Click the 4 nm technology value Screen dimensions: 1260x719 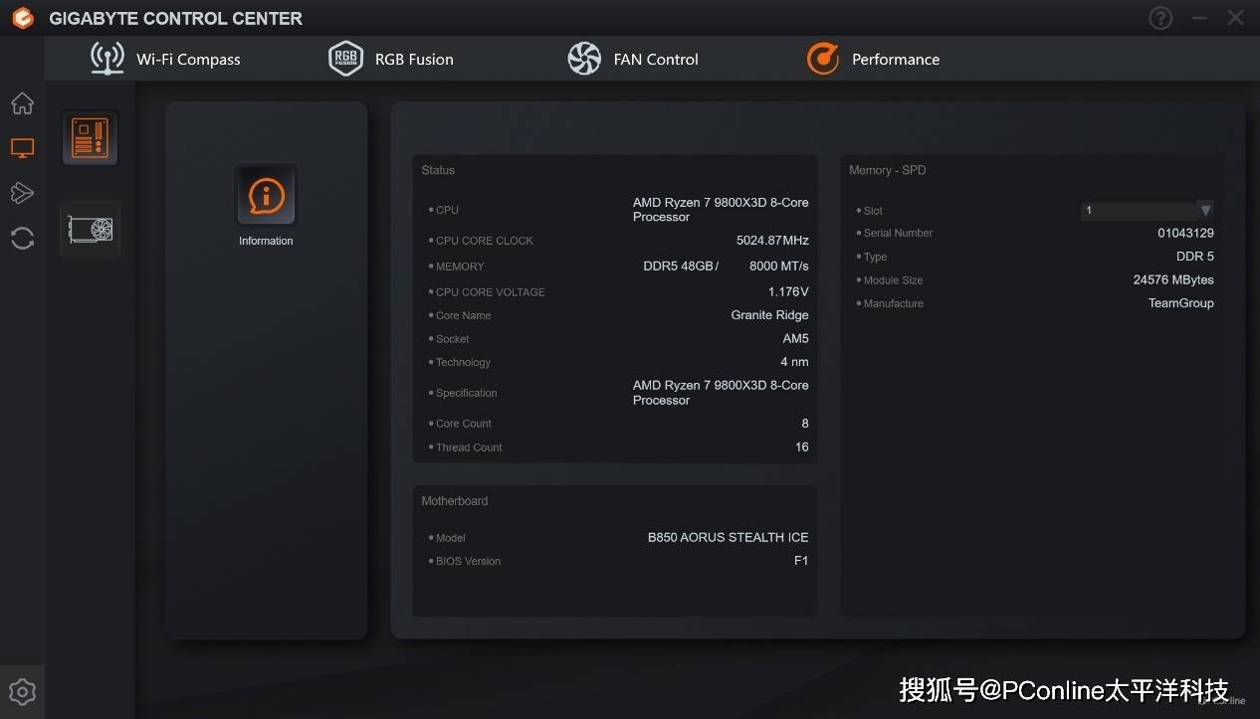pos(794,362)
